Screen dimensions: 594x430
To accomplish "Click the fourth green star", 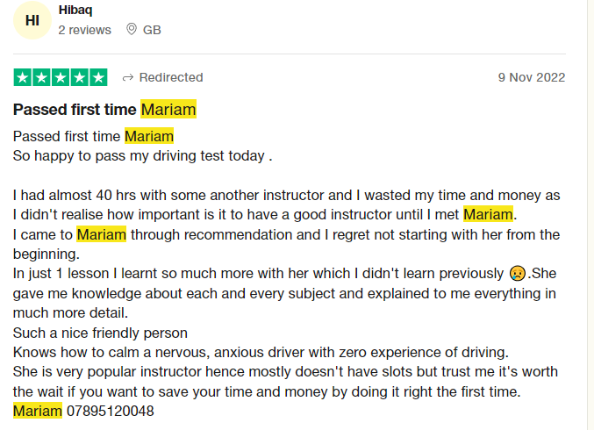I will click(x=80, y=77).
